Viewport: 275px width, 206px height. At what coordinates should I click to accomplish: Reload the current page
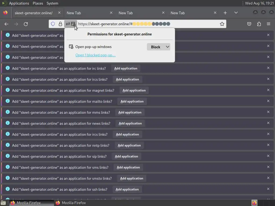pos(26,24)
